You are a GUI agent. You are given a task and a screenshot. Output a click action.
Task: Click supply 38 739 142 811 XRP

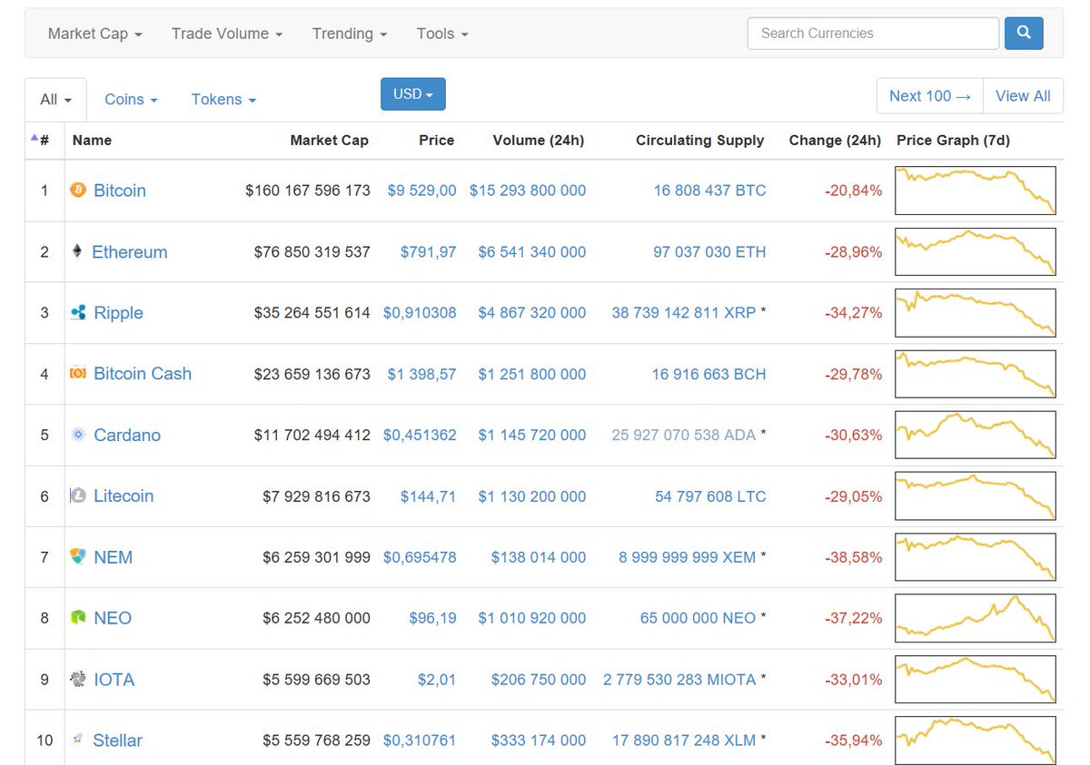pyautogui.click(x=684, y=313)
